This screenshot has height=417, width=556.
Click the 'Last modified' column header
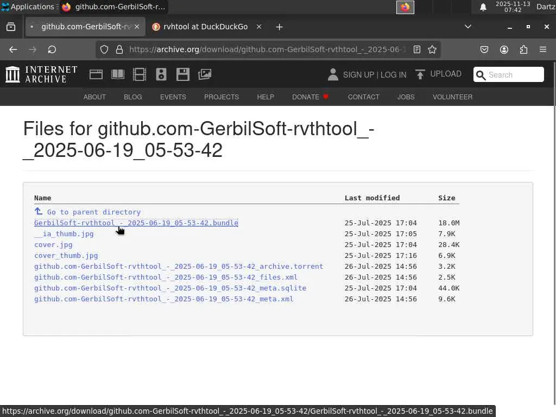pyautogui.click(x=372, y=198)
